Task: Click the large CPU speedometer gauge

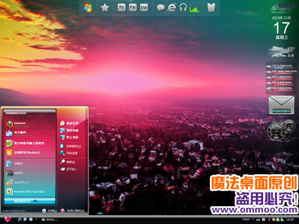Action: coord(277,131)
